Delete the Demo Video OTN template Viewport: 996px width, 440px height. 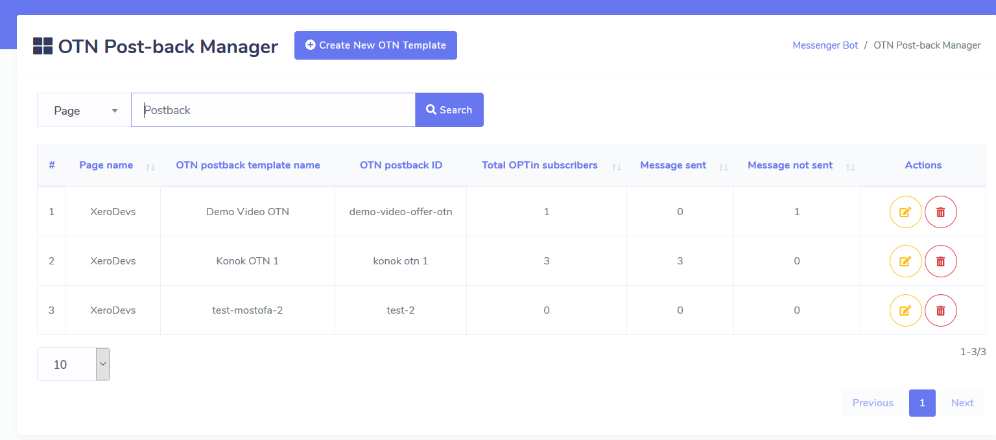click(x=941, y=212)
